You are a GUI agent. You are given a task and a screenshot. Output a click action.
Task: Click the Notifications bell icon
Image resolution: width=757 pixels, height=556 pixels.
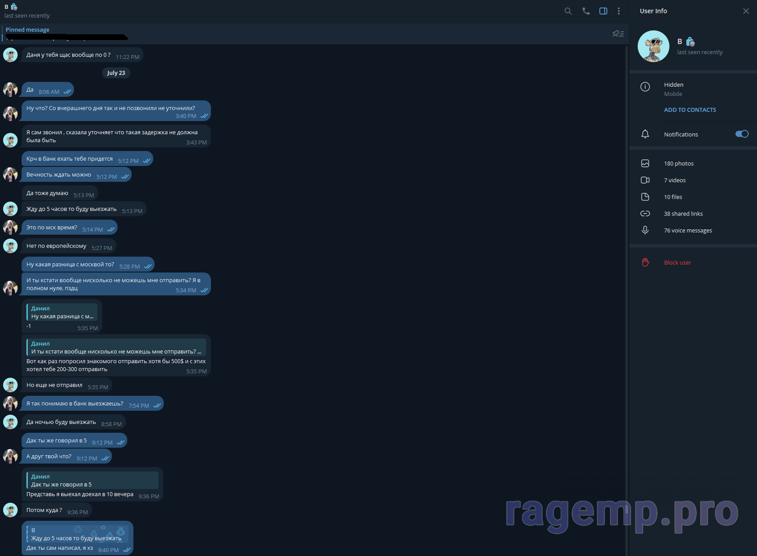pos(645,134)
